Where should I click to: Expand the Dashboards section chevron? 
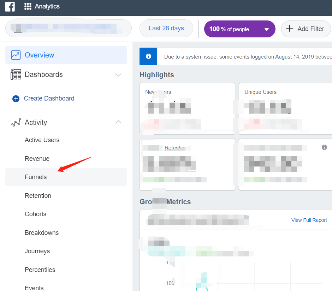click(x=118, y=75)
